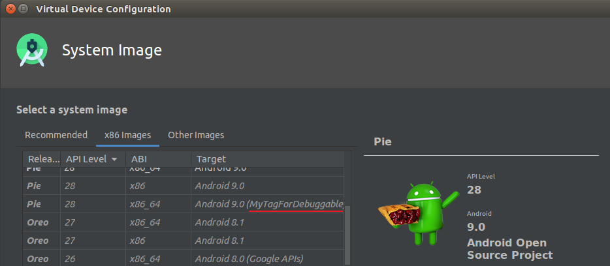Switch to the Recommended tab
The height and width of the screenshot is (266, 610).
click(56, 135)
